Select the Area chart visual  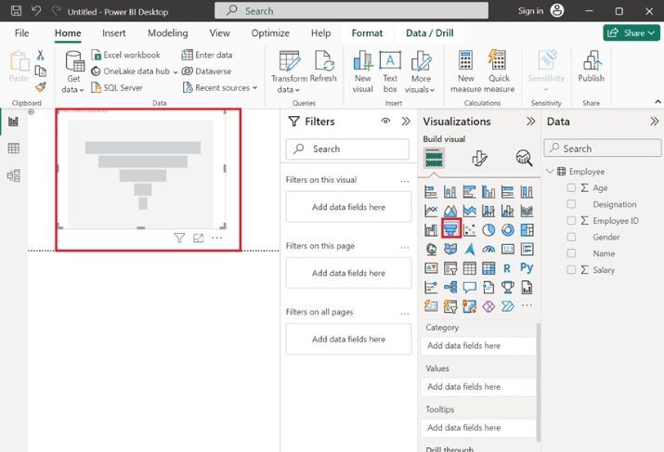pyautogui.click(x=450, y=211)
